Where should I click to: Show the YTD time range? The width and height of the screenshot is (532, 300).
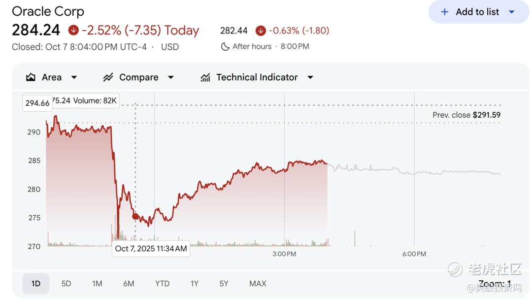pyautogui.click(x=162, y=283)
